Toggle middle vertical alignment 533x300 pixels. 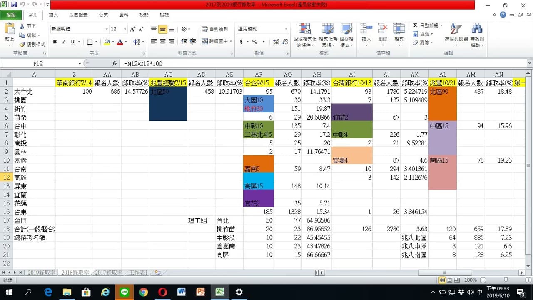tap(162, 29)
